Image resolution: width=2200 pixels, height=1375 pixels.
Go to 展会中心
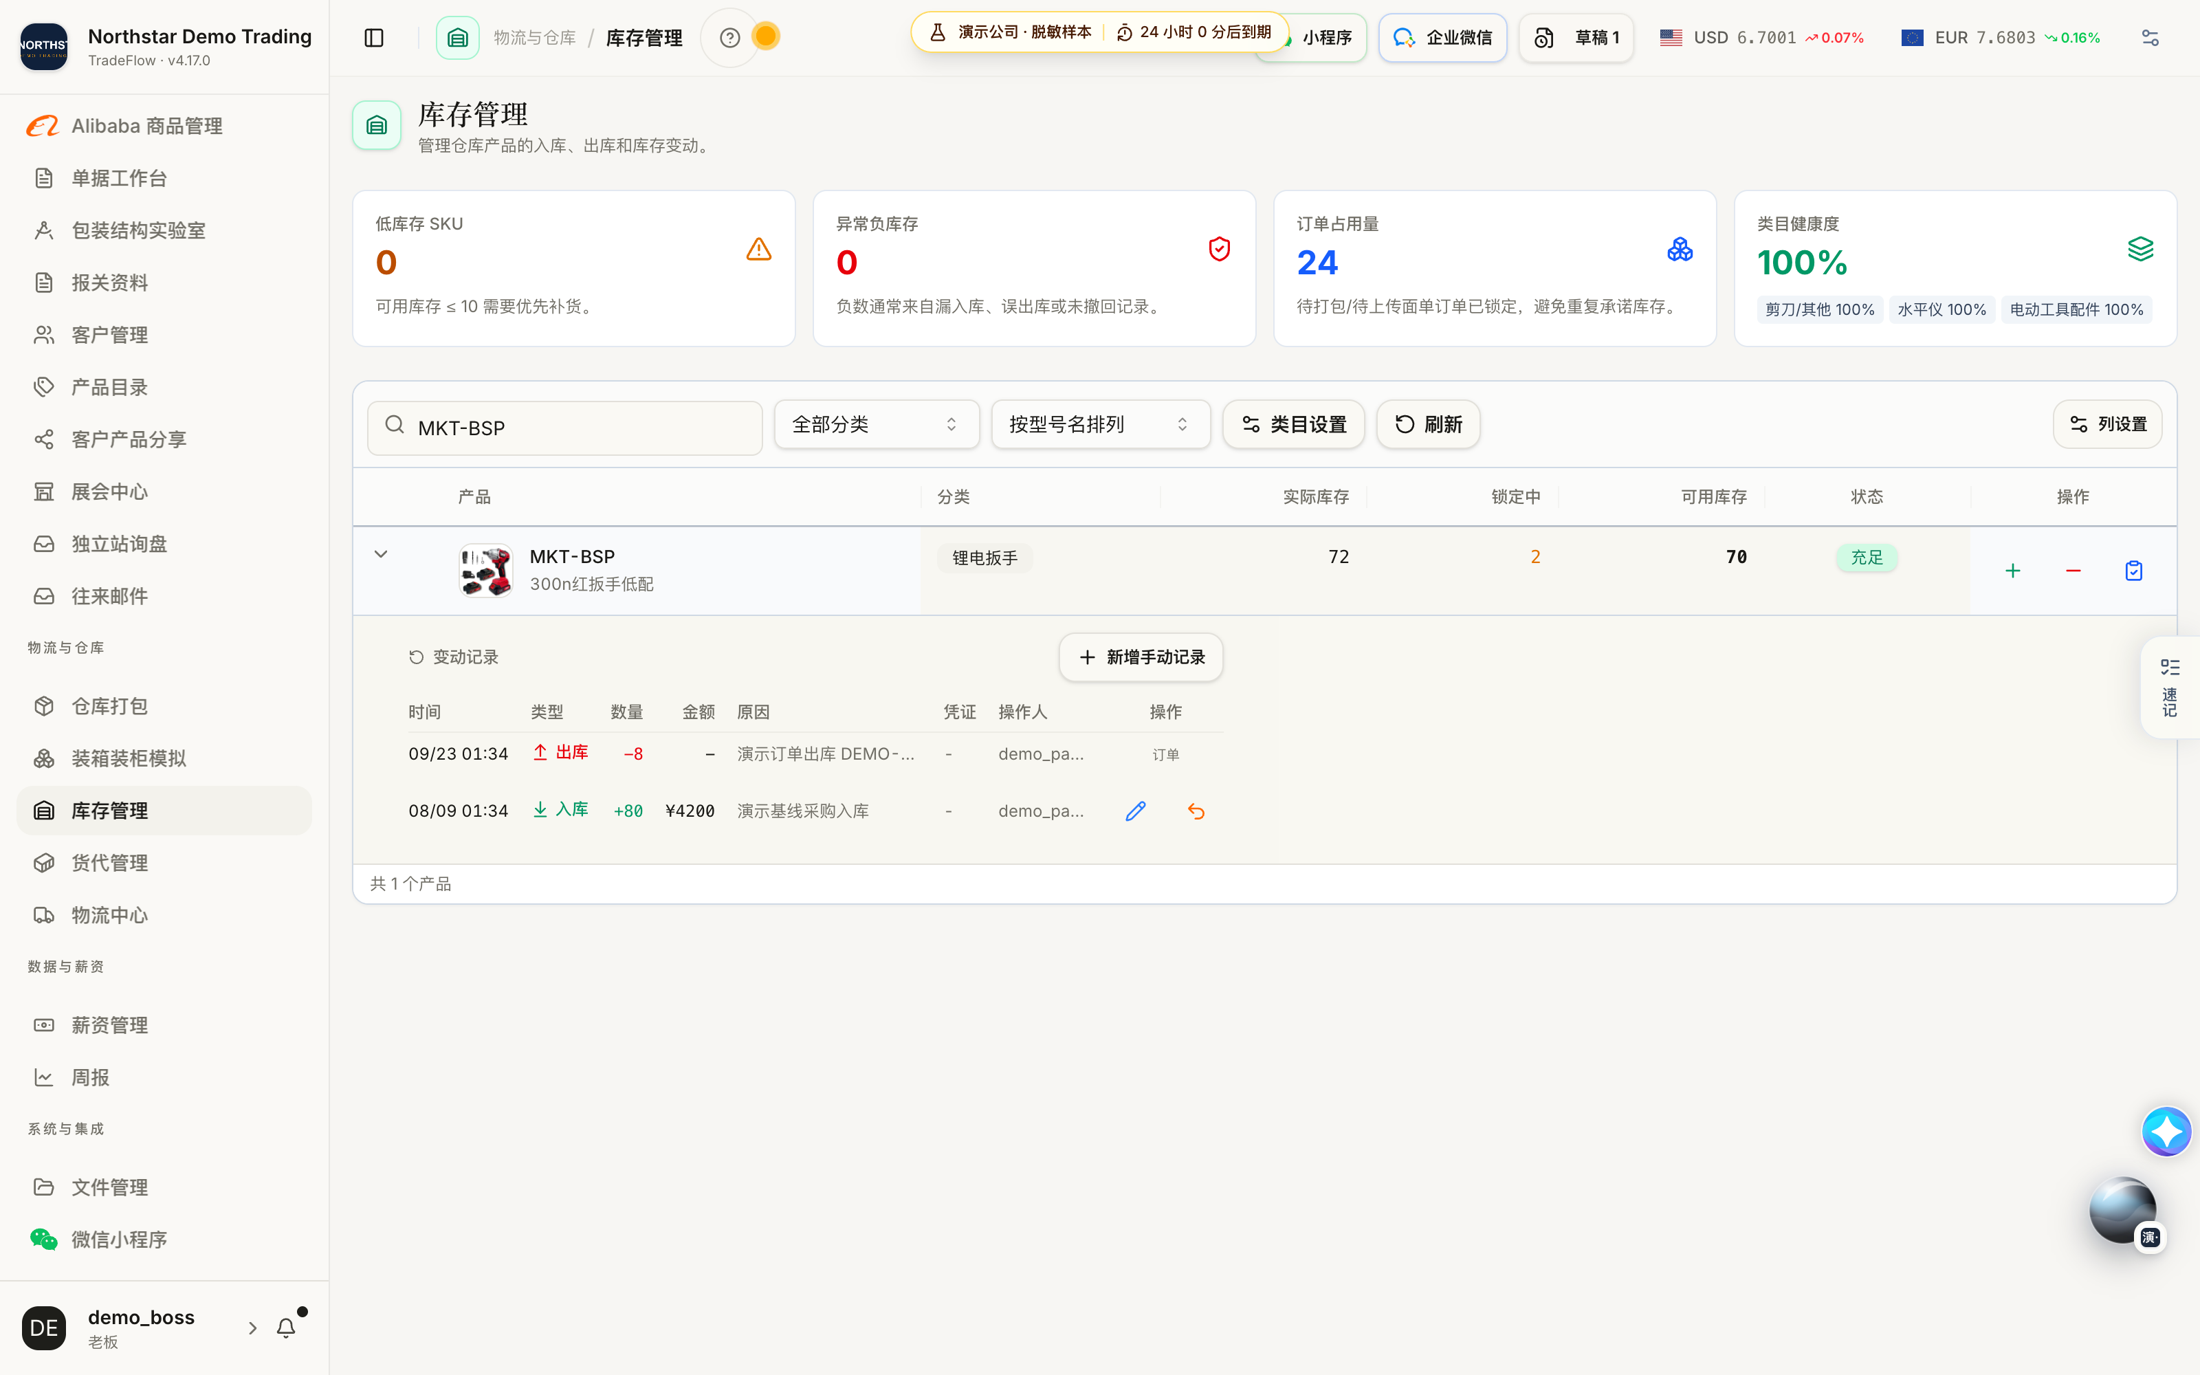[x=164, y=492]
